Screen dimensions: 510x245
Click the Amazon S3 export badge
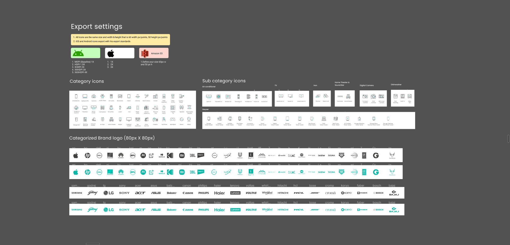(x=154, y=53)
